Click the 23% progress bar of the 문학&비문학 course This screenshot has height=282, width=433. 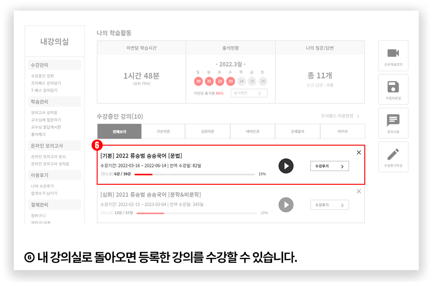pos(197,213)
